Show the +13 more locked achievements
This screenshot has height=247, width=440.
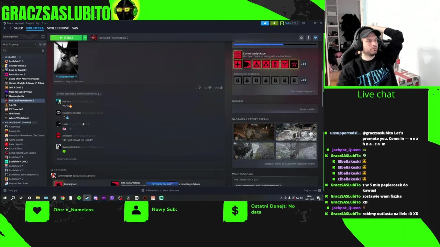tap(304, 80)
